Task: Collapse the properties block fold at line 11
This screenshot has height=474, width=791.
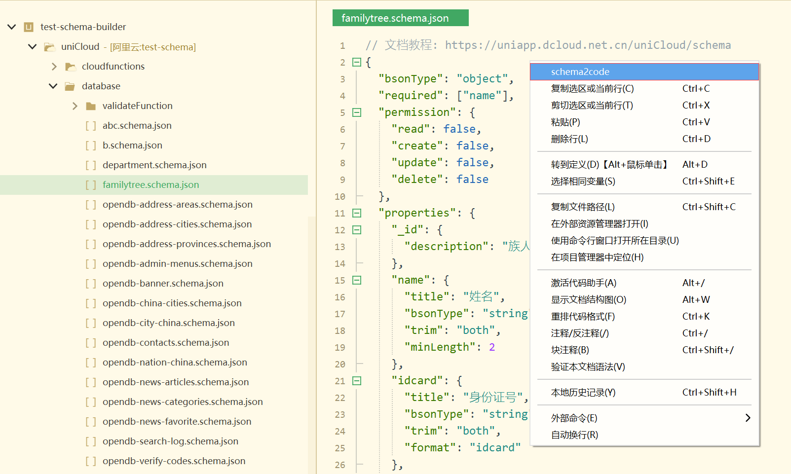Action: 357,213
